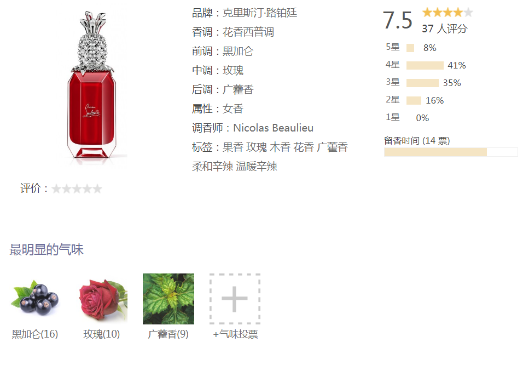Click the 4星 41% rating bar
Viewport: 523px width, 371px height.
click(x=425, y=66)
